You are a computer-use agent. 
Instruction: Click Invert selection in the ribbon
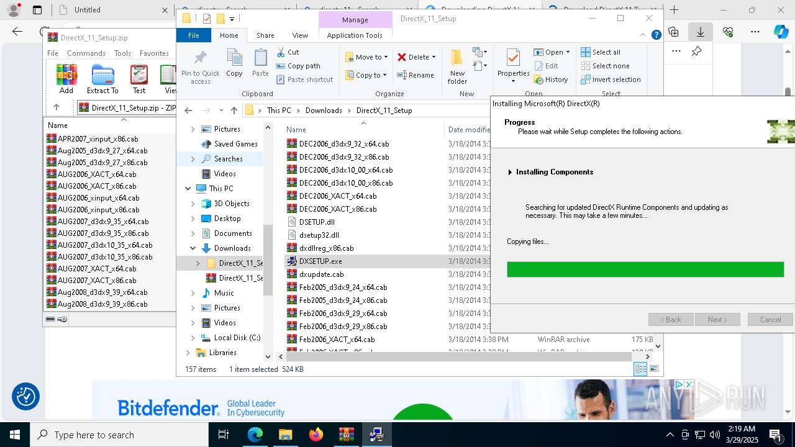(x=611, y=79)
